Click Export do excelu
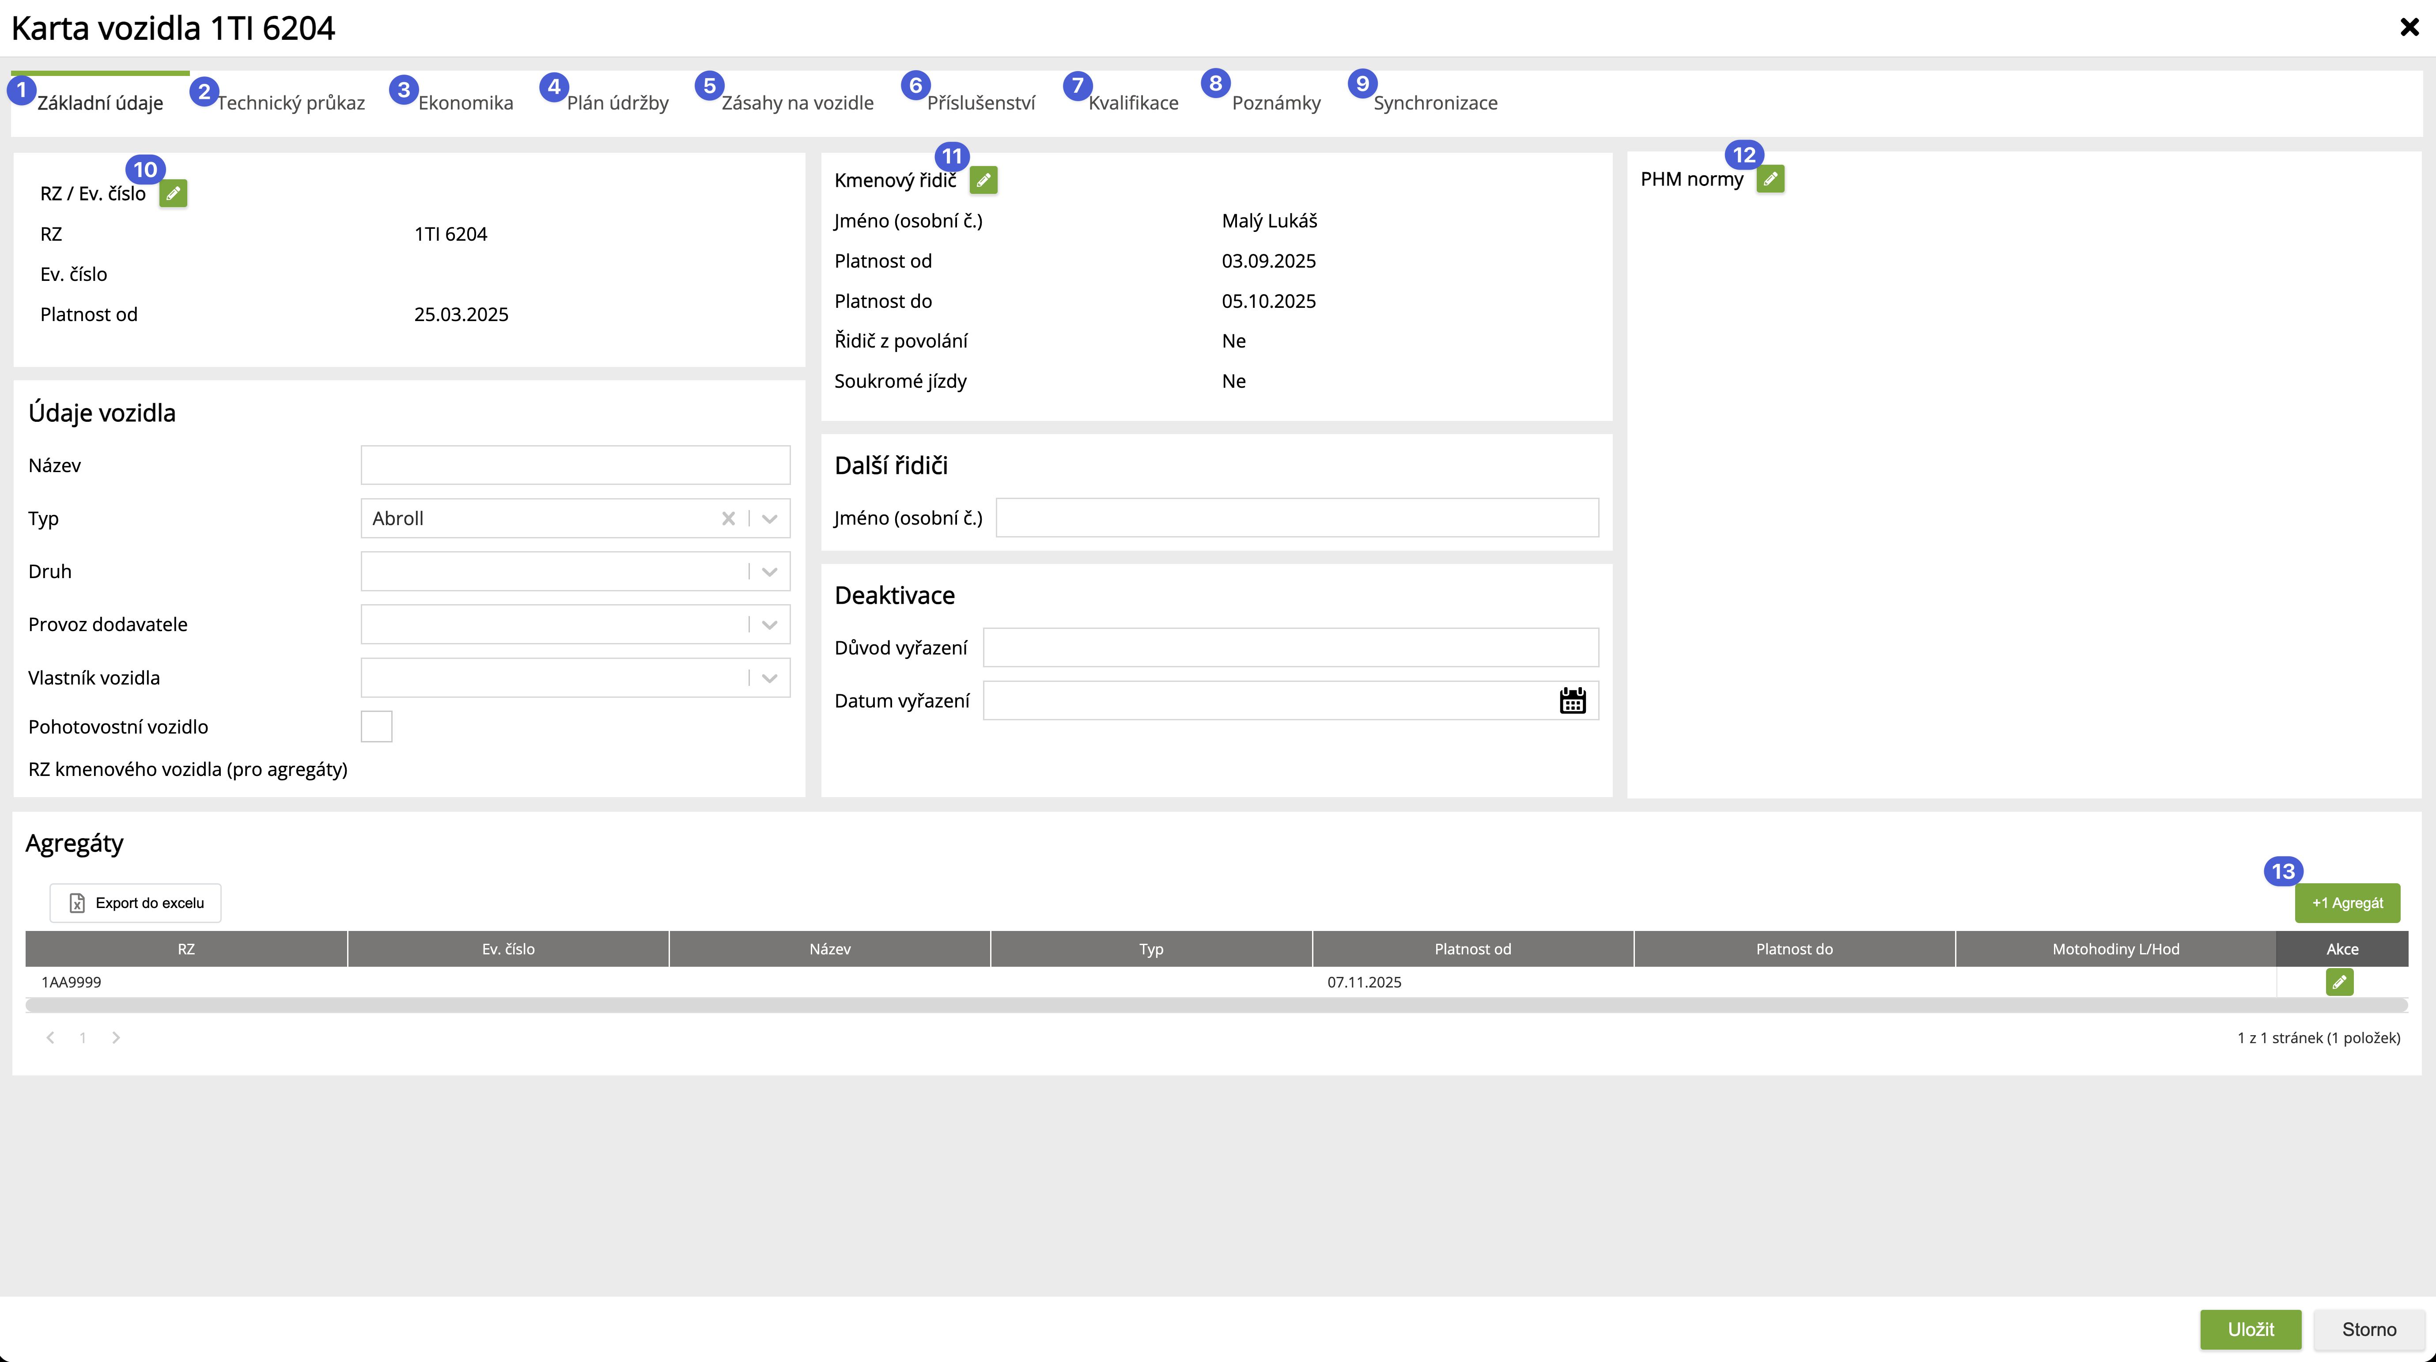Image resolution: width=2436 pixels, height=1362 pixels. [x=135, y=903]
